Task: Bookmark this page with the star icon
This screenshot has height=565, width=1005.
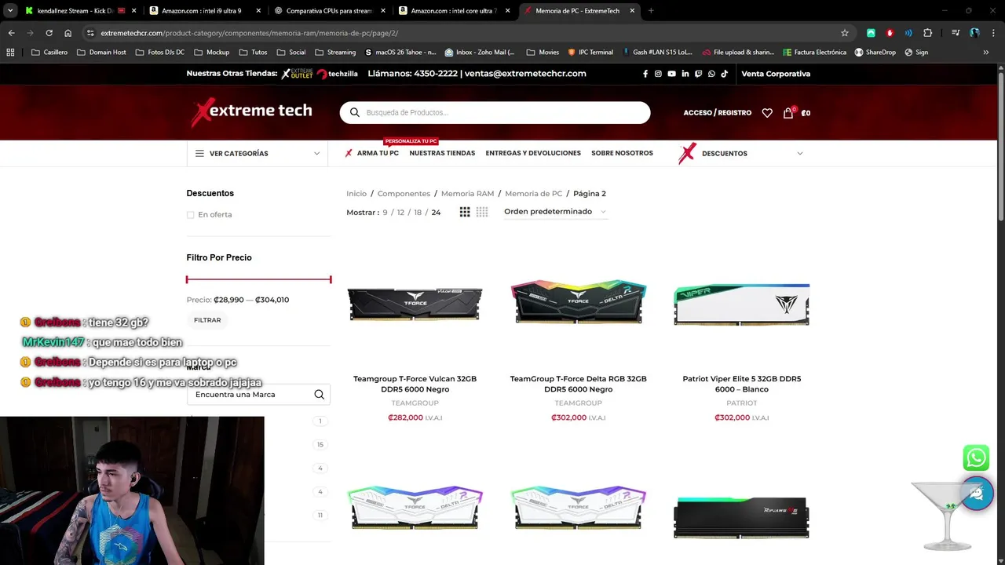Action: [845, 33]
